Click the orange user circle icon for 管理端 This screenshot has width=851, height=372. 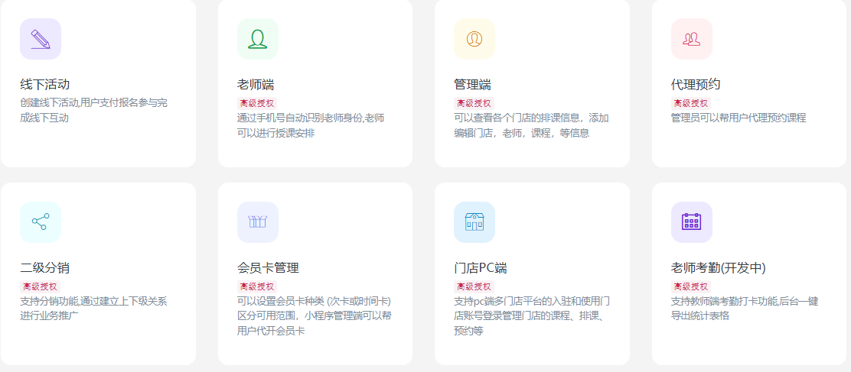pos(474,39)
